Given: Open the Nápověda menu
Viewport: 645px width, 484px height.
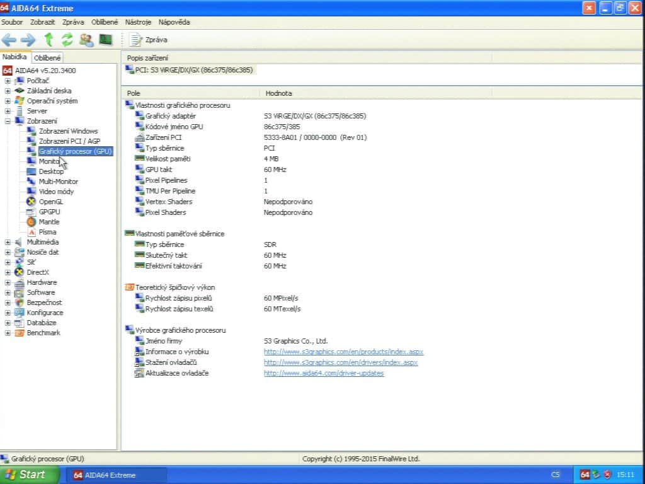Looking at the screenshot, I should [174, 22].
